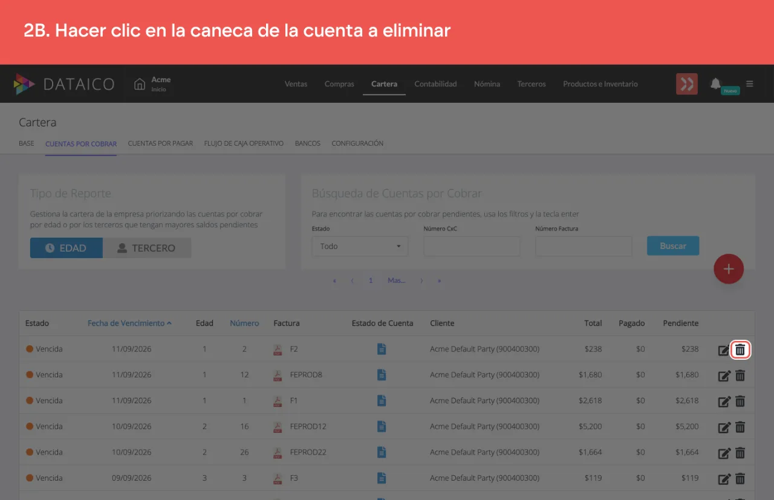Open the Contabilidad menu
Image resolution: width=774 pixels, height=500 pixels.
click(435, 84)
